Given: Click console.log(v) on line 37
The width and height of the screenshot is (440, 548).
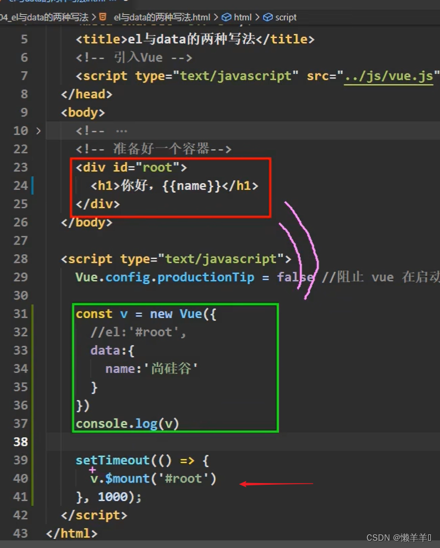Looking at the screenshot, I should point(128,424).
